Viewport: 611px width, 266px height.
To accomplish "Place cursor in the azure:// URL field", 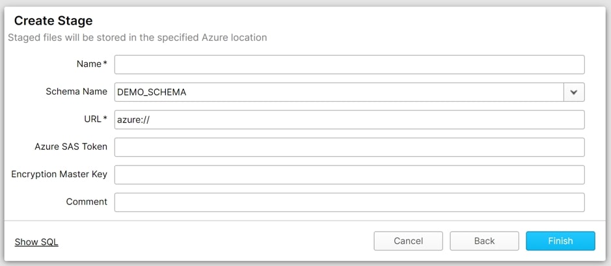I will [x=349, y=119].
